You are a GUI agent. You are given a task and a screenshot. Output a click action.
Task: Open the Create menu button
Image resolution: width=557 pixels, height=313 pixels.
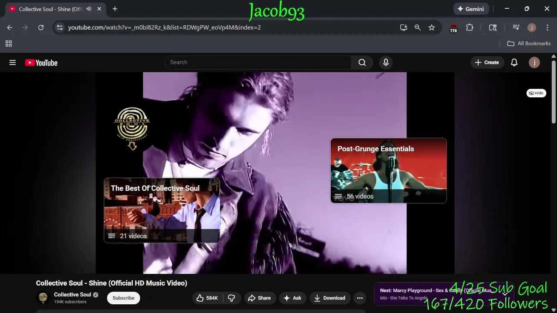click(487, 63)
